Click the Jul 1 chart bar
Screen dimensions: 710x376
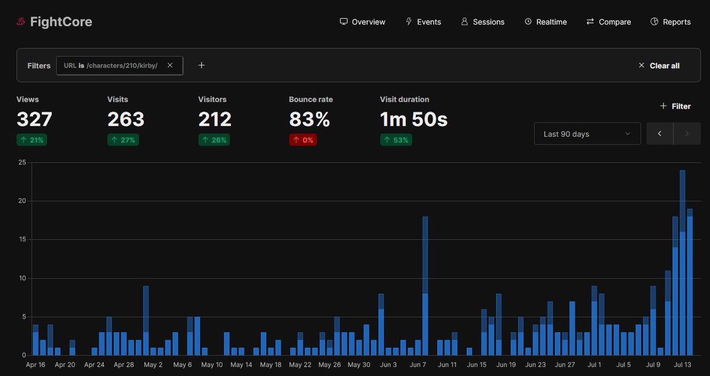pyautogui.click(x=594, y=320)
